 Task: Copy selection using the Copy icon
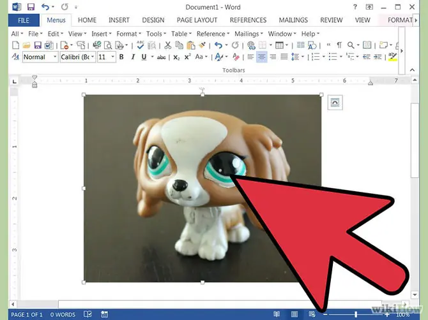(x=179, y=45)
